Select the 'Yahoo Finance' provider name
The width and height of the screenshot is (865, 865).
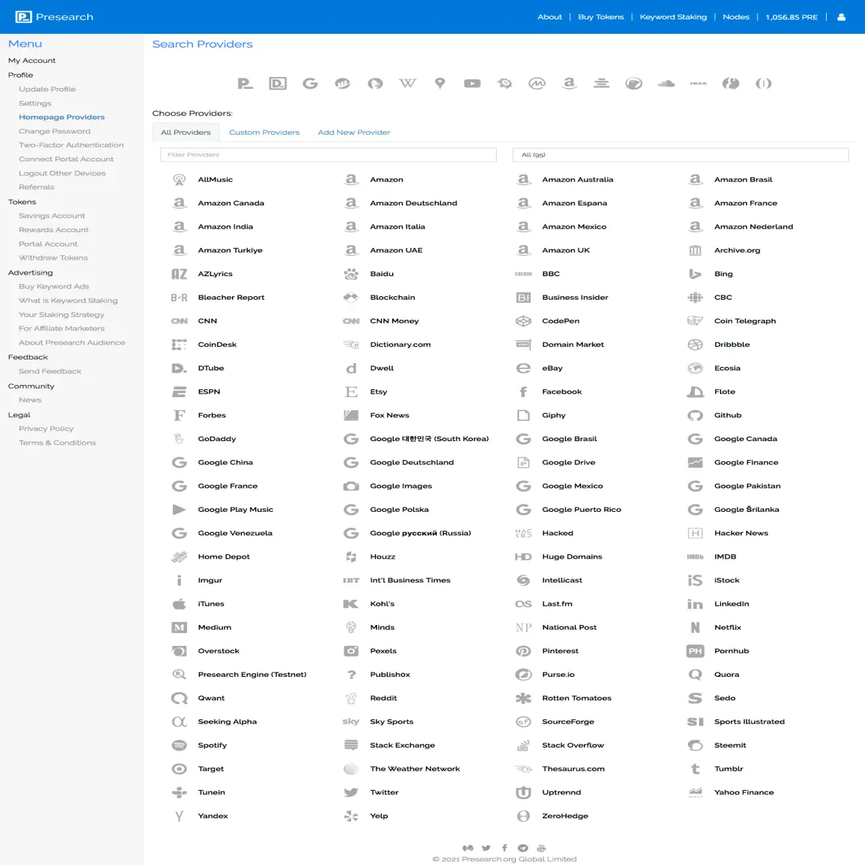[744, 793]
